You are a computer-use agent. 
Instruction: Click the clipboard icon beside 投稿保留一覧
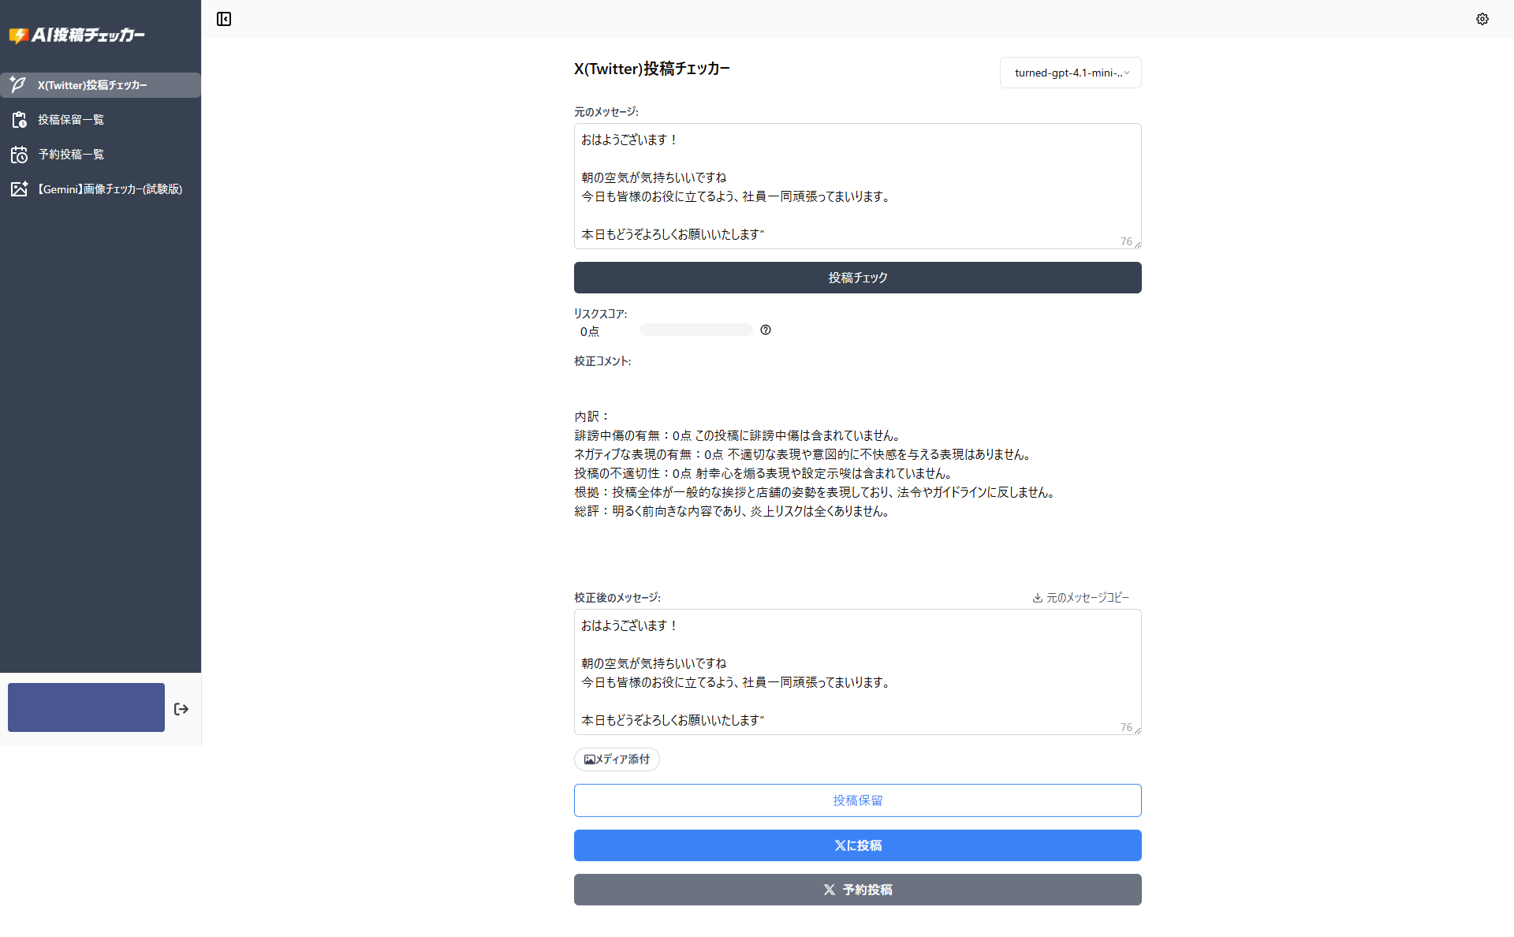point(19,119)
